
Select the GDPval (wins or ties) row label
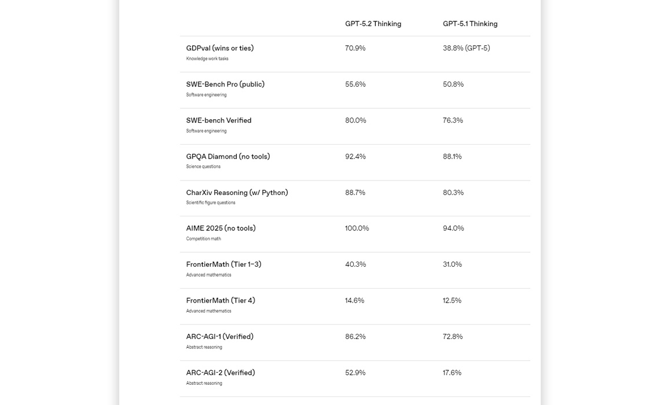(x=219, y=49)
